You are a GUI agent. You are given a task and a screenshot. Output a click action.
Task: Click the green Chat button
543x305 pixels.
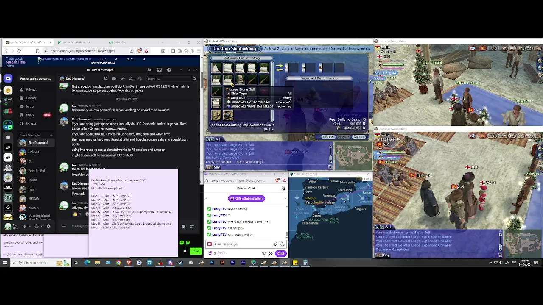click(196, 251)
